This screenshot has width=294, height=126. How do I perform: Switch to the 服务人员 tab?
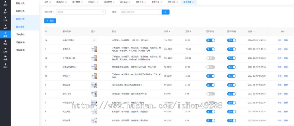[140, 2]
